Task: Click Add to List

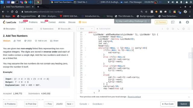Action: pos(41,41)
